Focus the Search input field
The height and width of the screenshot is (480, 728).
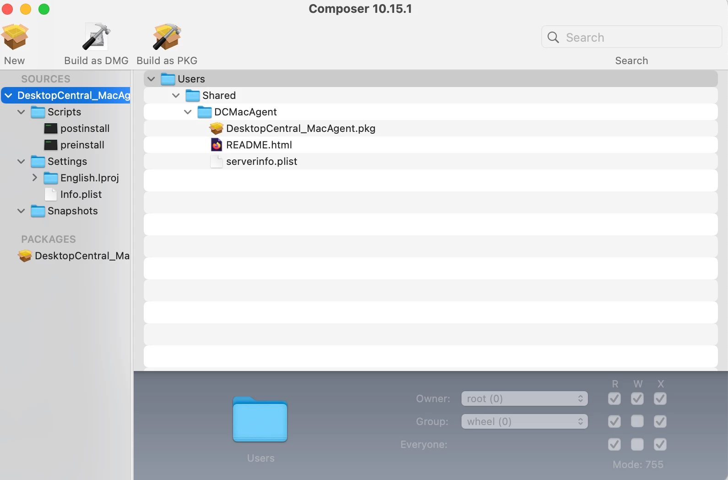click(632, 37)
